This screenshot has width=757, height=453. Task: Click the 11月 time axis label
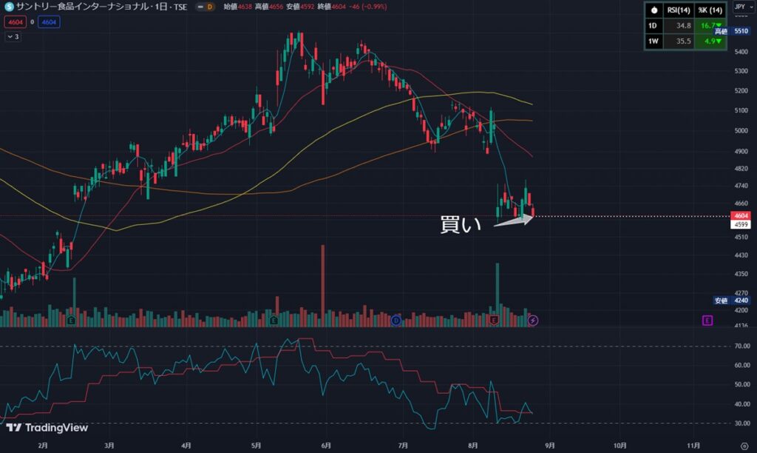[693, 446]
